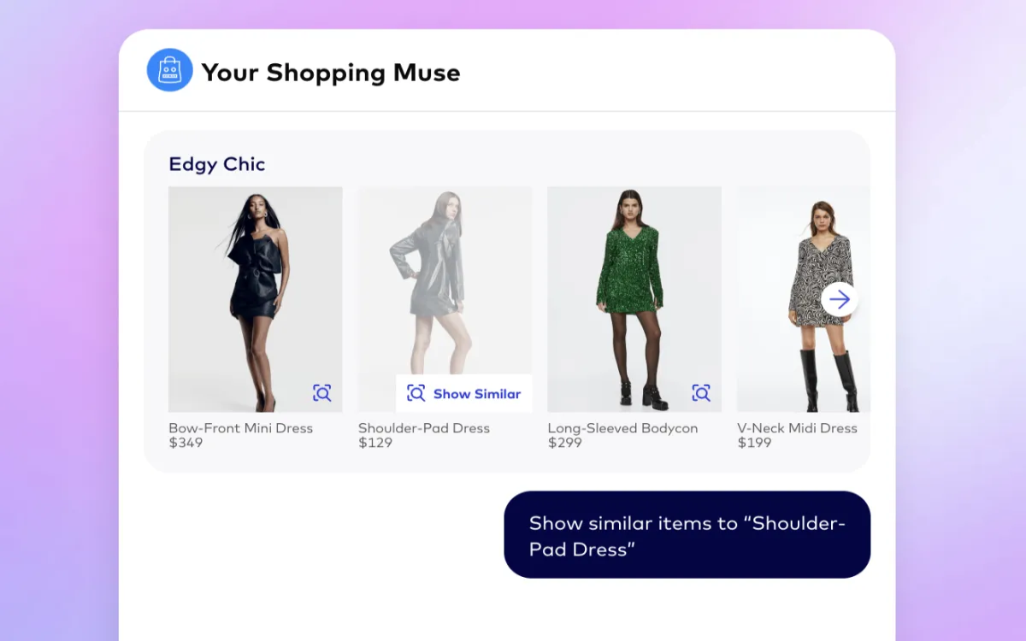
Task: Select the "Show similar items" chat message bubble
Action: [x=687, y=535]
